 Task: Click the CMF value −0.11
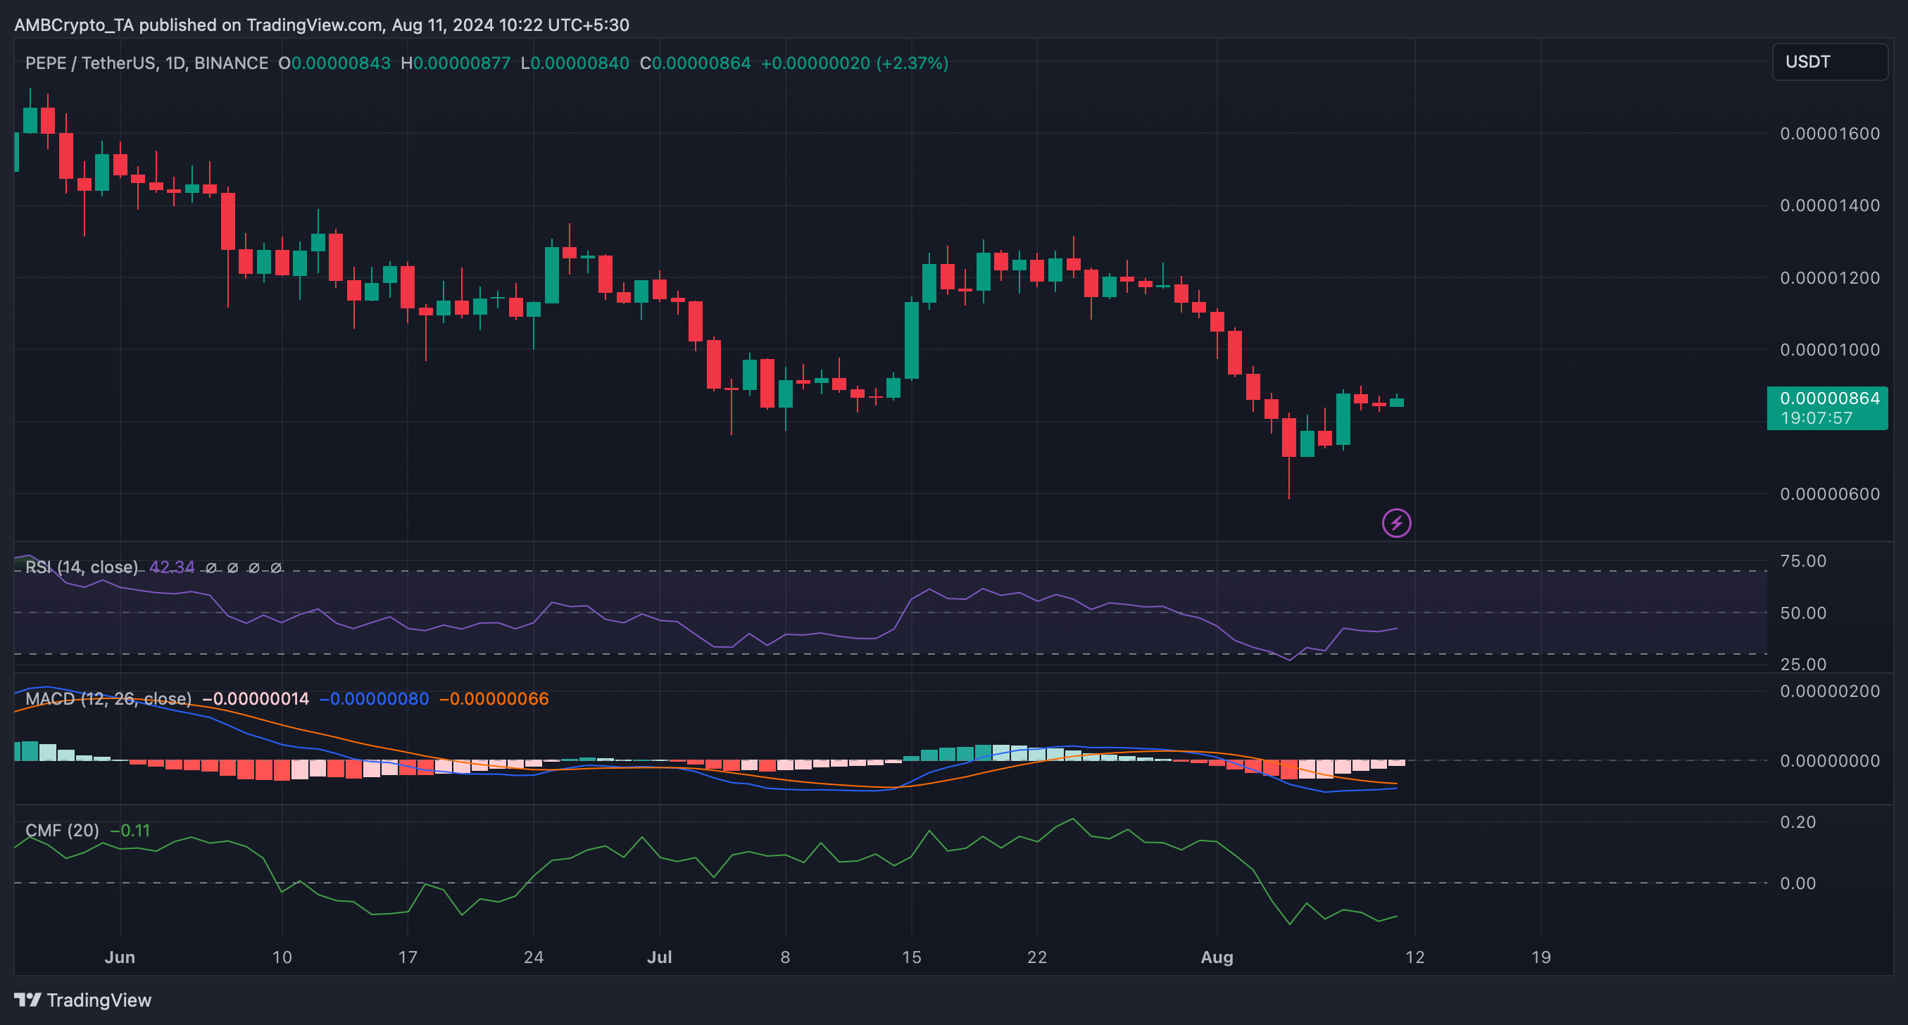click(x=130, y=830)
